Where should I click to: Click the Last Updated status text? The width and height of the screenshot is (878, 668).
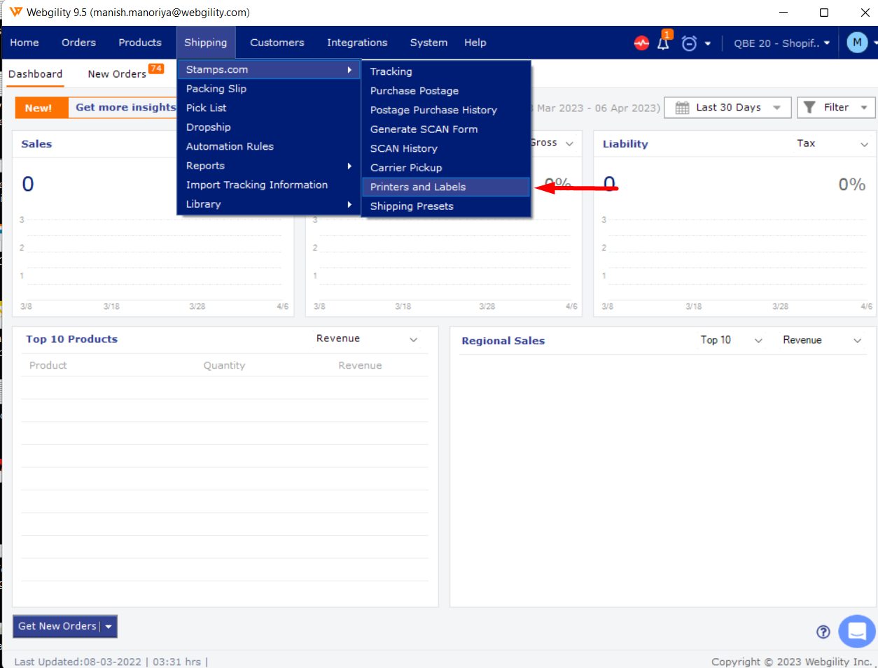point(111,662)
